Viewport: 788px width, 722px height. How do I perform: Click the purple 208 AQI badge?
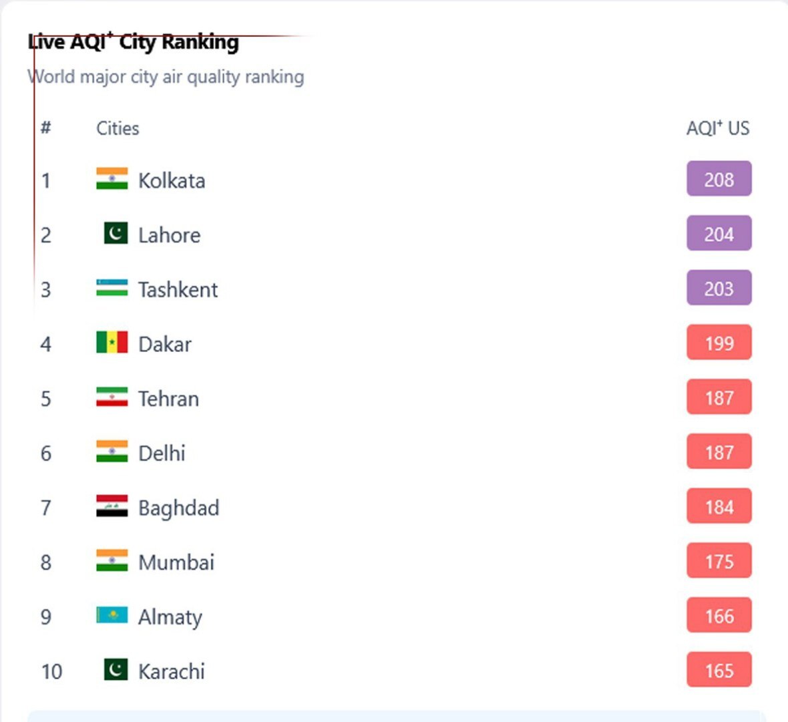pos(719,179)
